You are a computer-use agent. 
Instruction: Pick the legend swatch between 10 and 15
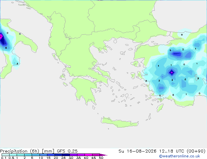click(43, 155)
